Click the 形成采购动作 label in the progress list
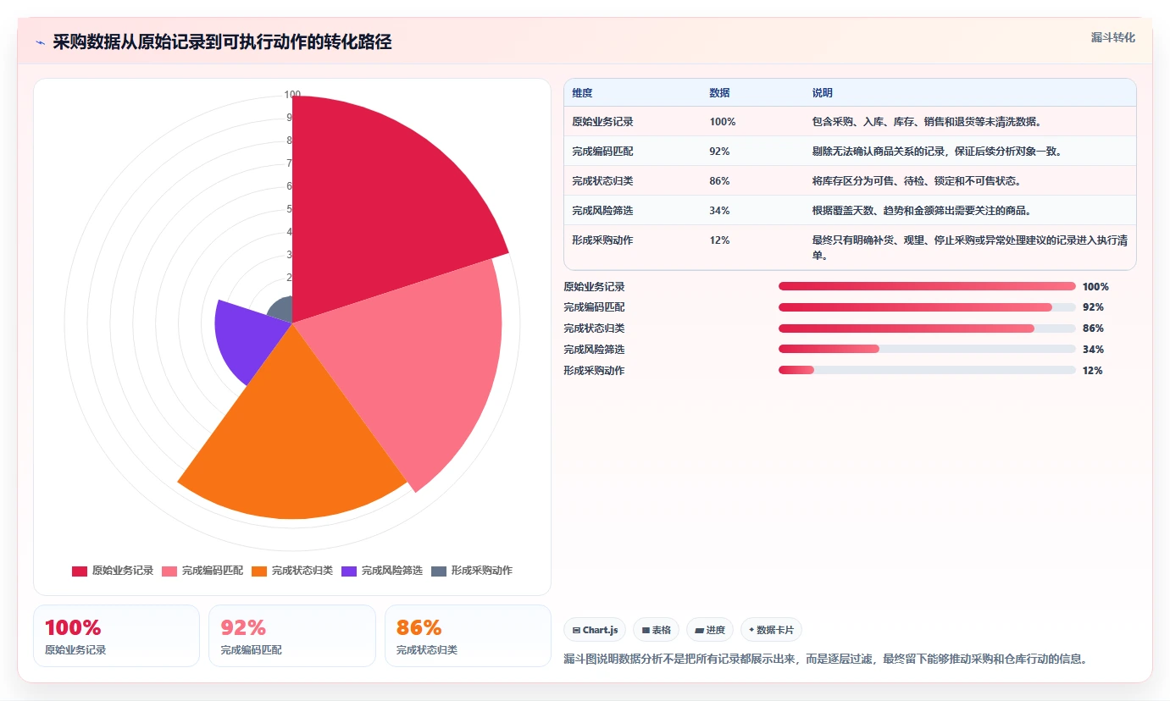 coord(594,371)
